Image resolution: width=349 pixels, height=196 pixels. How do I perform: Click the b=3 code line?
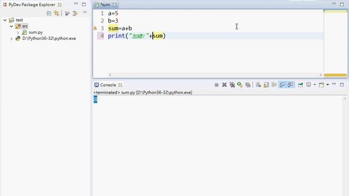point(113,21)
